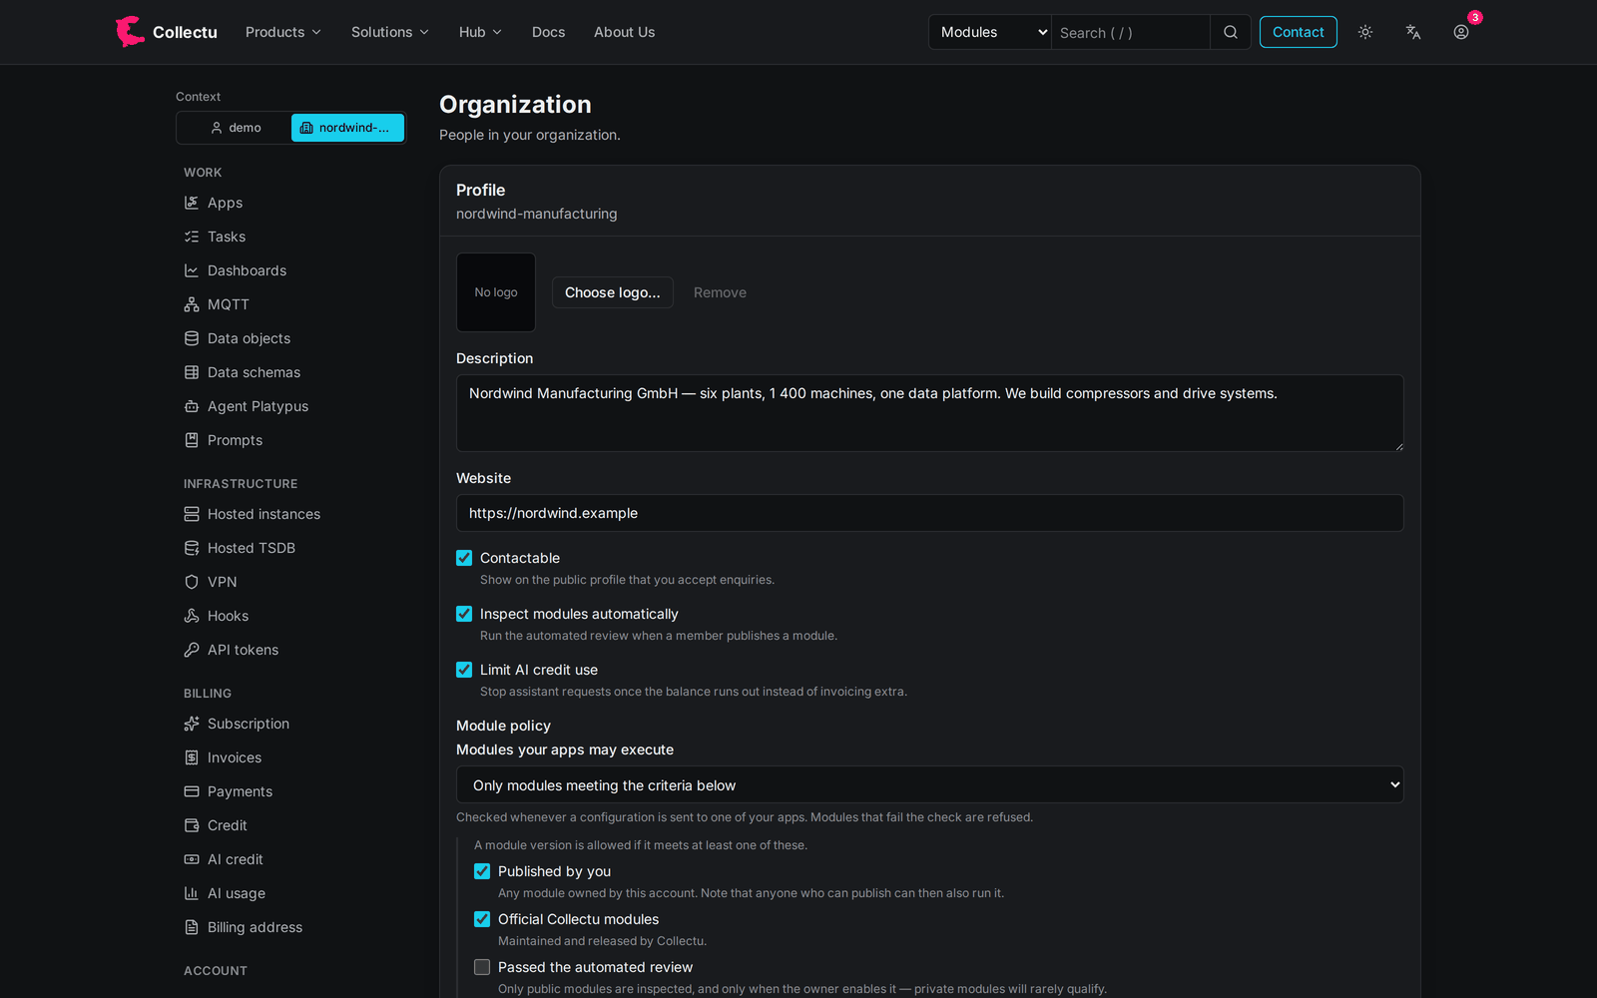Click the VPN shield icon

point(192,582)
